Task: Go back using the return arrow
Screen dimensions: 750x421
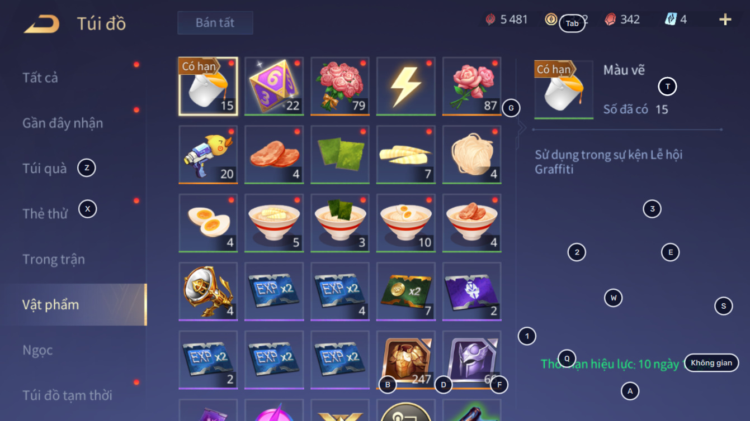Action: 42,23
